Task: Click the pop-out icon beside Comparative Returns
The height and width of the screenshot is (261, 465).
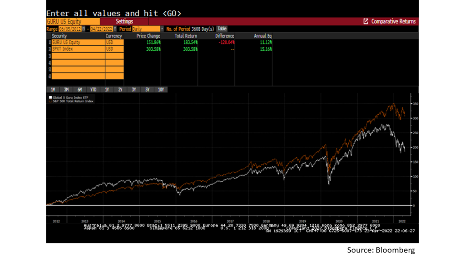Action: 366,21
